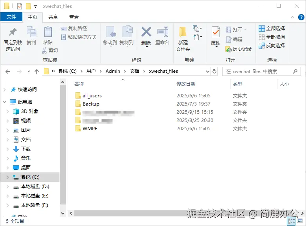Viewport: 306px width, 226px height.
Task: Switch to the 主页 ribbon tab
Action: click(32, 17)
